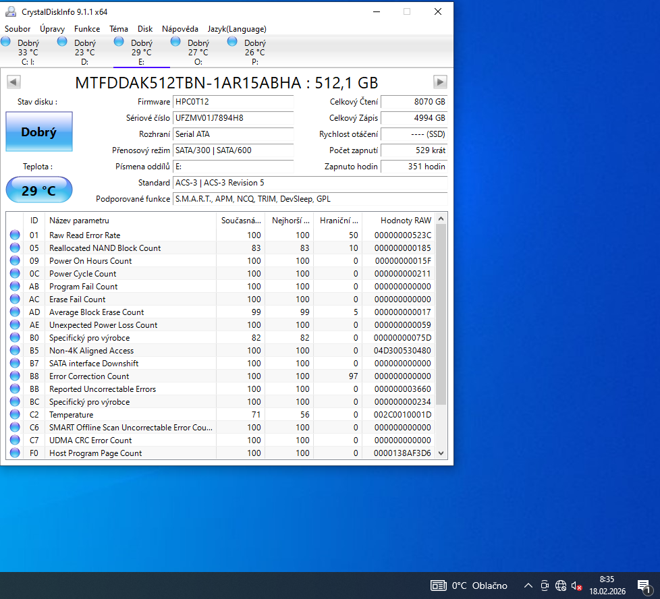Screen dimensions: 660x599
Task: Click the next disk right arrow
Action: [440, 82]
